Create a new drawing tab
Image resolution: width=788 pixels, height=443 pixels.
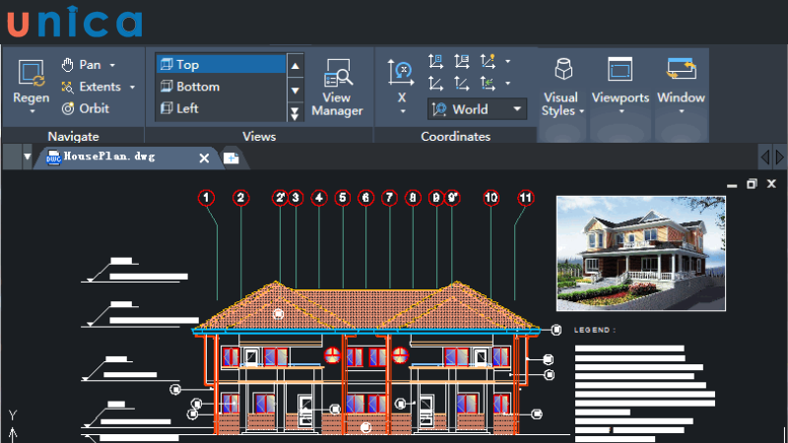[x=231, y=158]
